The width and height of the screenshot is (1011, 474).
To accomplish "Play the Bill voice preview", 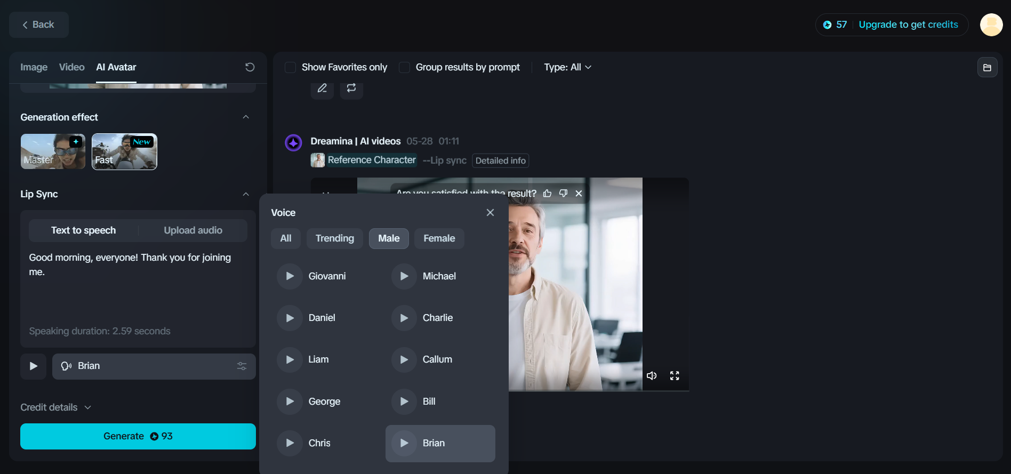I will pyautogui.click(x=404, y=401).
